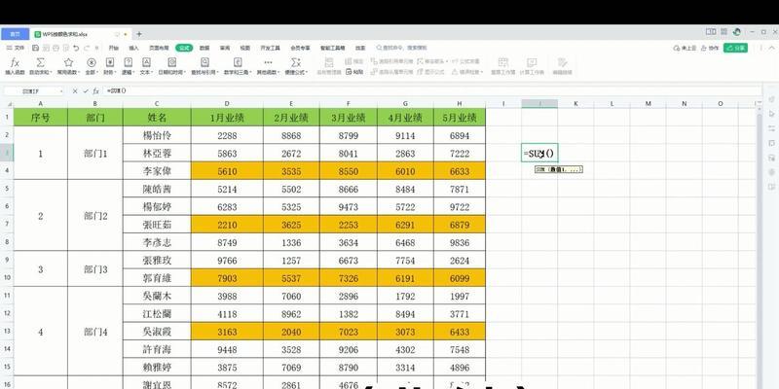Image resolution: width=779 pixels, height=389 pixels.
Task: Switch to the Start ribbon tab
Action: pyautogui.click(x=114, y=48)
